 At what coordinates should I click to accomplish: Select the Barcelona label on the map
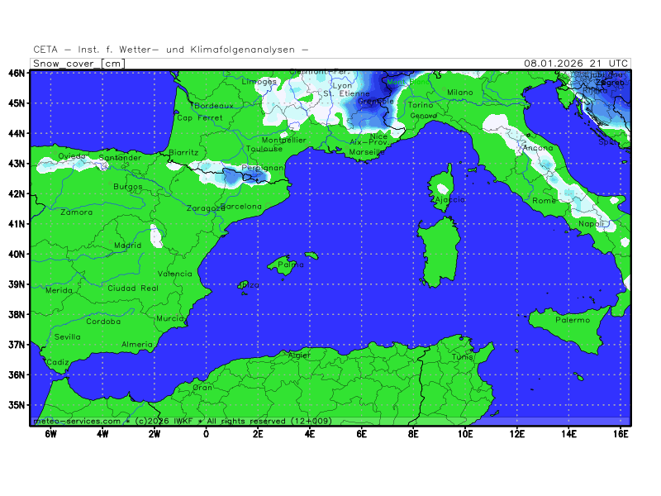[x=241, y=206]
